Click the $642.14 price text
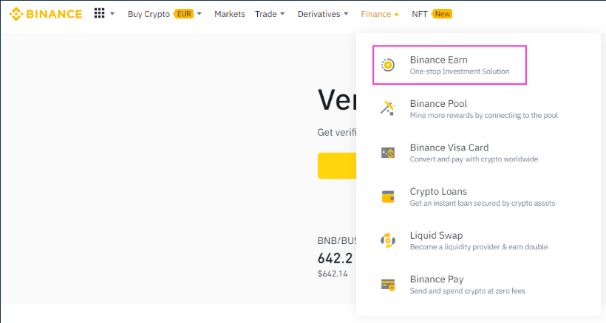The height and width of the screenshot is (323, 606). tap(333, 274)
